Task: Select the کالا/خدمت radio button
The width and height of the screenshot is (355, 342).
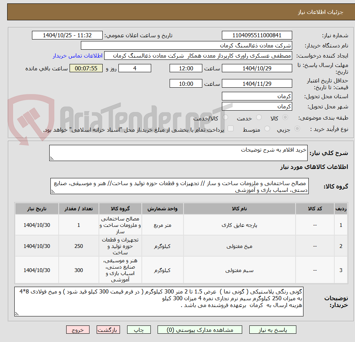Action: 225,117
